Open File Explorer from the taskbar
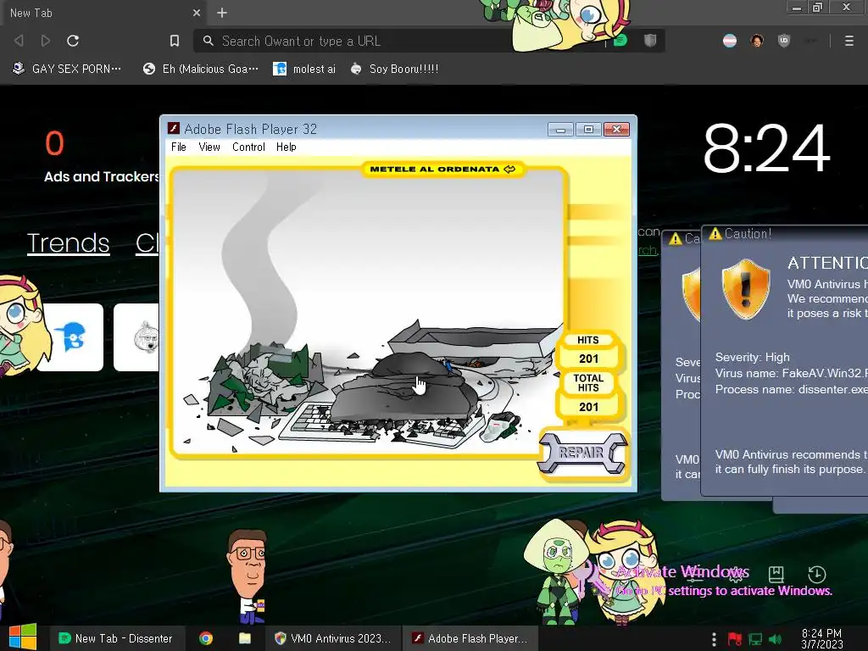Screen dimensions: 868x651 pos(245,638)
